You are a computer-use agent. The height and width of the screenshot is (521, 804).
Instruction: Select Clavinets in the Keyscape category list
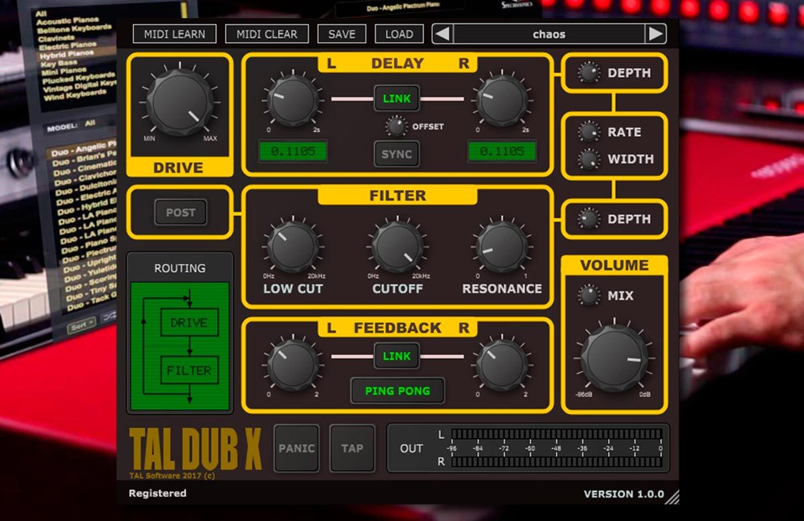(x=56, y=38)
